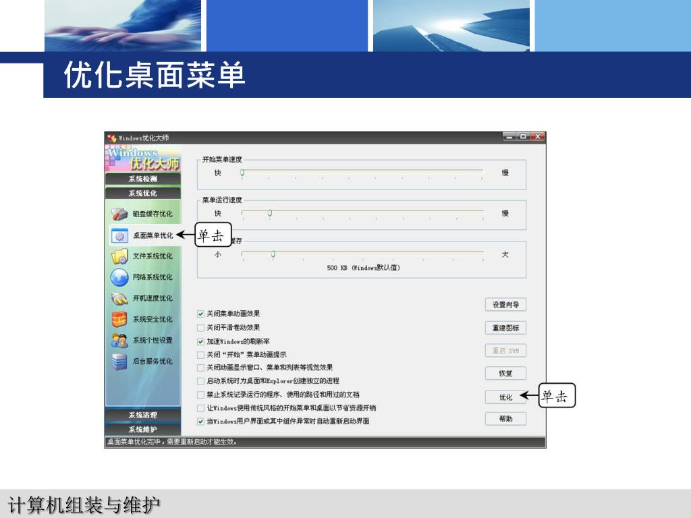Viewport: 691px width, 518px height.
Task: Click the status bar message 桌面菜单优化完毕
Action: pyautogui.click(x=172, y=442)
